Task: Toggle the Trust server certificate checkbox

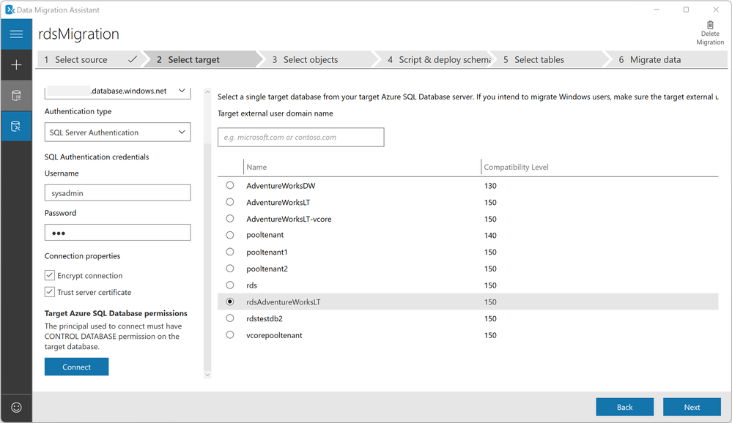Action: (50, 292)
